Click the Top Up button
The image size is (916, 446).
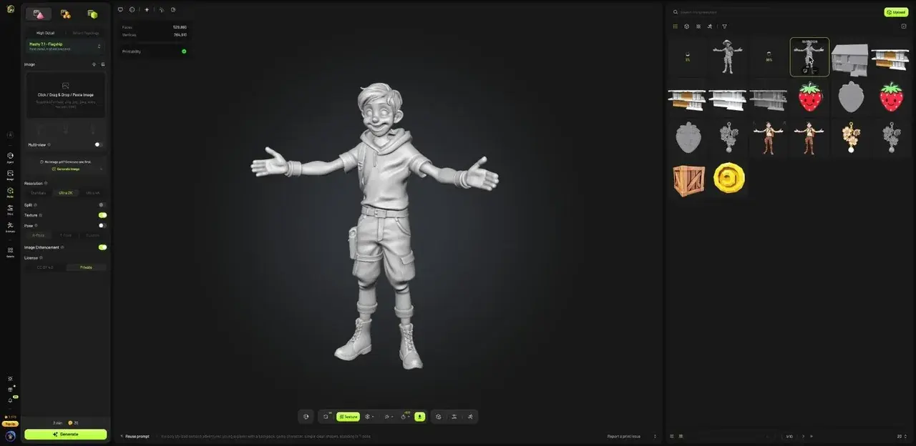[10, 424]
